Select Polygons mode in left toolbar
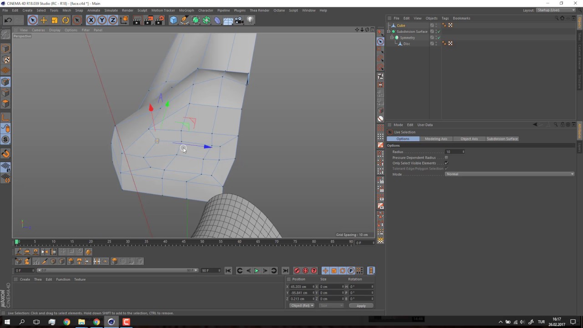583x328 pixels. [5, 104]
